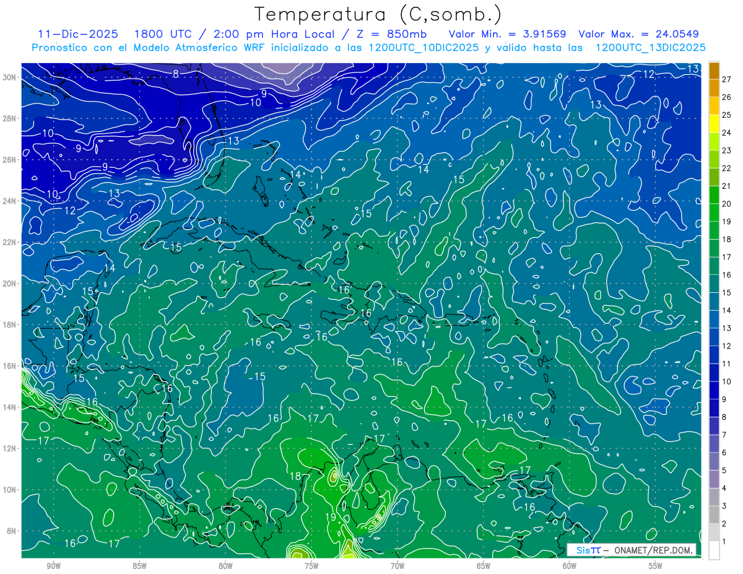
Task: Click the color bar label 1
Action: [725, 541]
